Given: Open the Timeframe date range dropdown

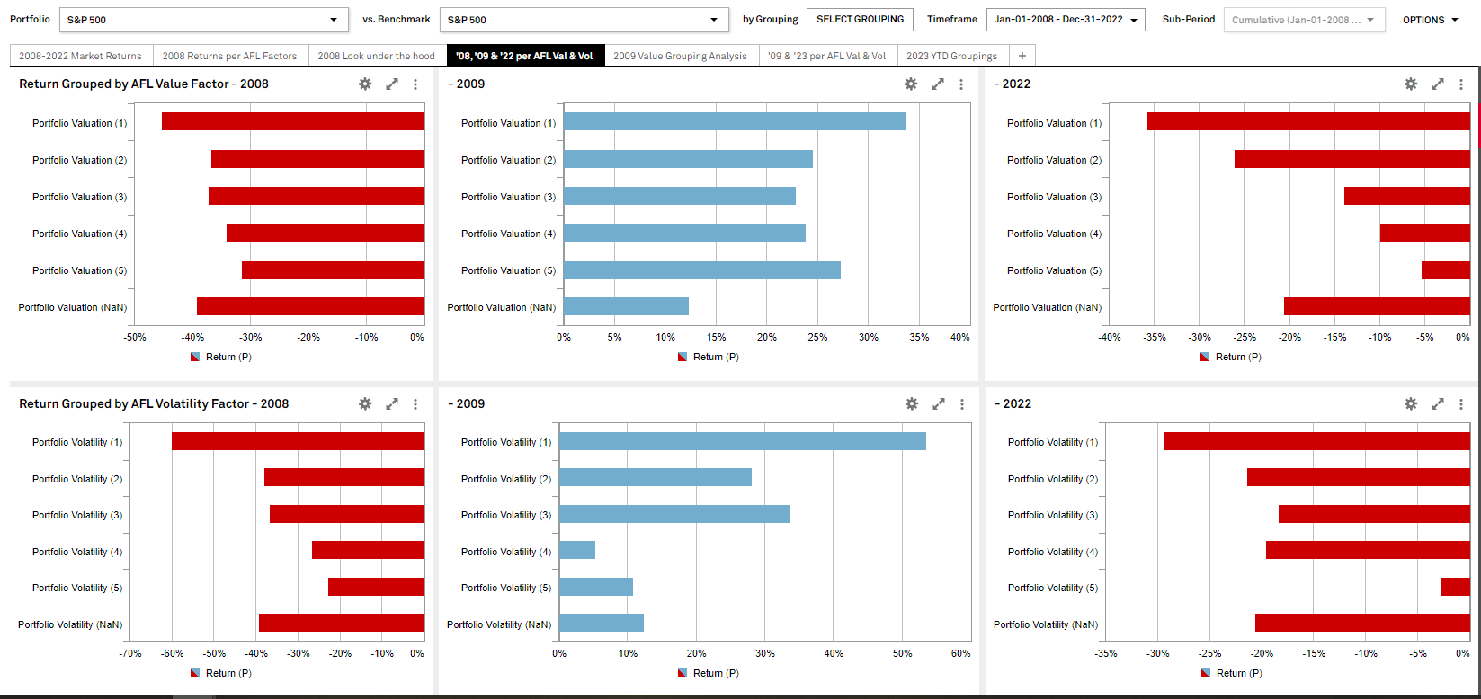Looking at the screenshot, I should 1065,20.
